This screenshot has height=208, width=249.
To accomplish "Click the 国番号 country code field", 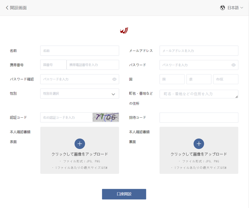I will coord(53,65).
